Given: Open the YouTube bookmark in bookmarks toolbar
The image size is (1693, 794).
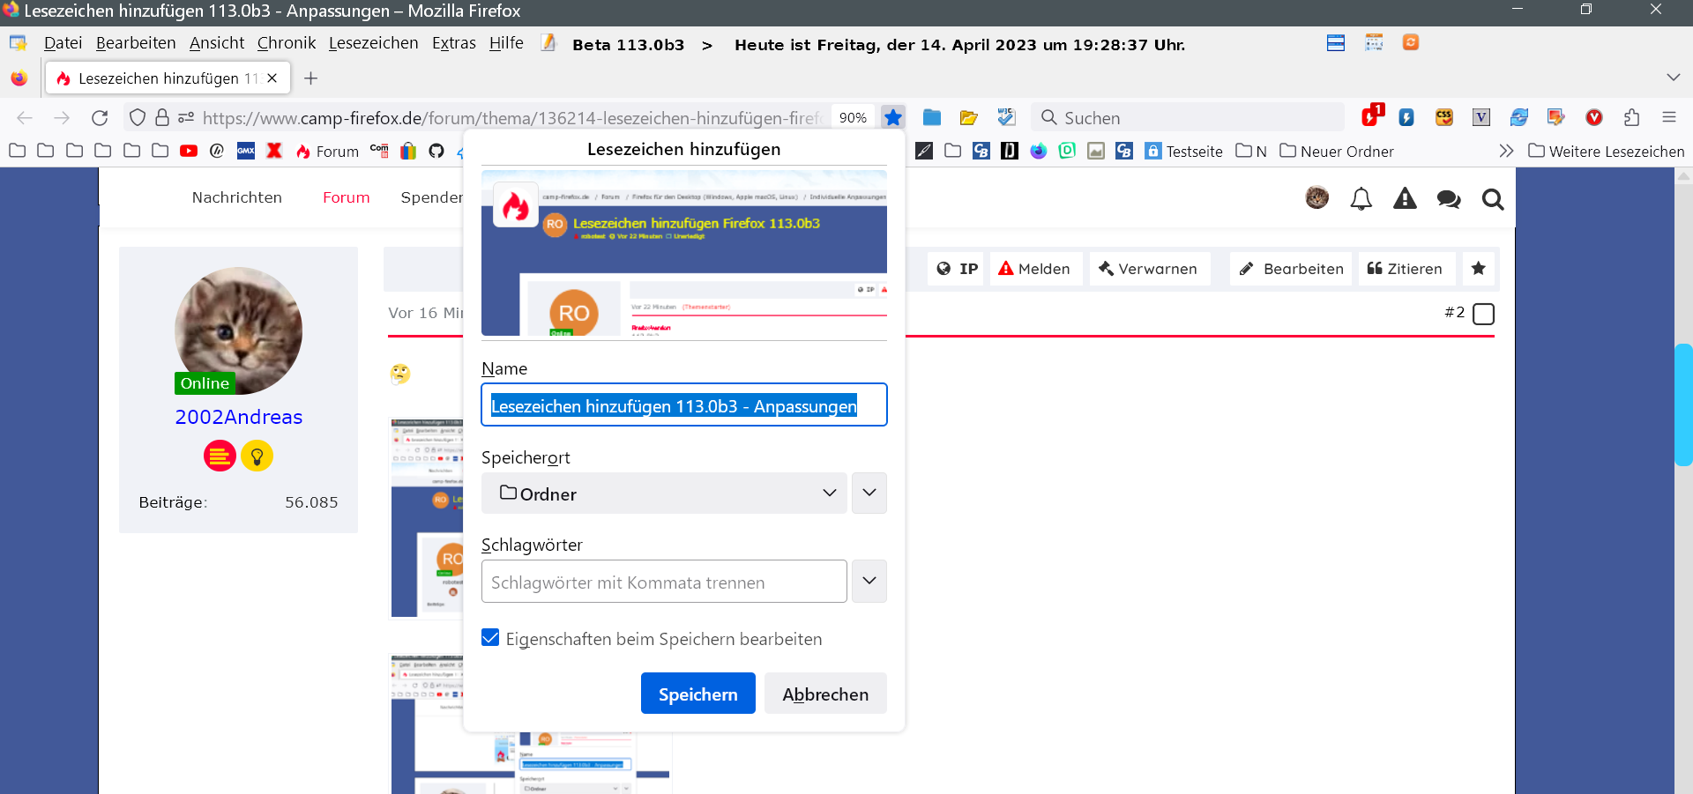Looking at the screenshot, I should [189, 151].
